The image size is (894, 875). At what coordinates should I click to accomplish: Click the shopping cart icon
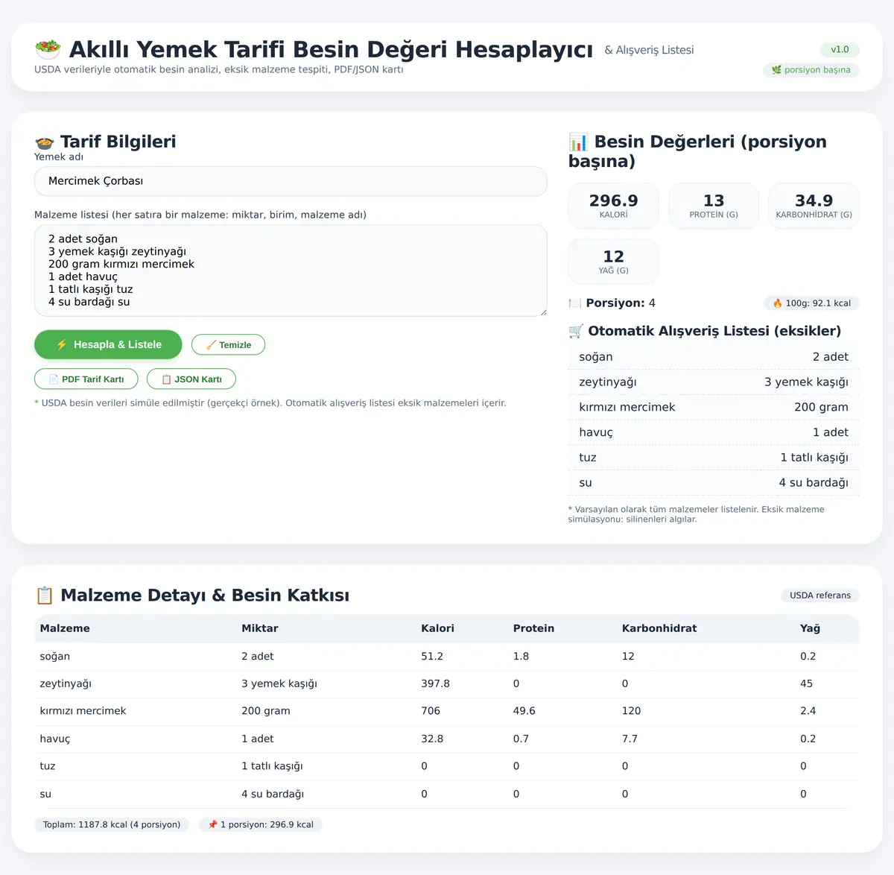(x=576, y=331)
